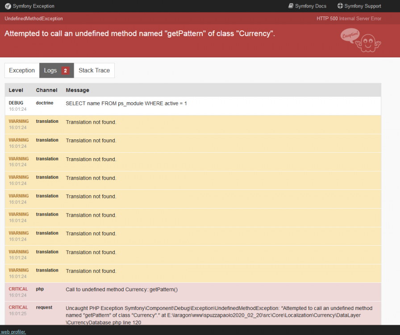400x335 pixels.
Task: Open the Symfony Docs link
Action: pyautogui.click(x=310, y=6)
